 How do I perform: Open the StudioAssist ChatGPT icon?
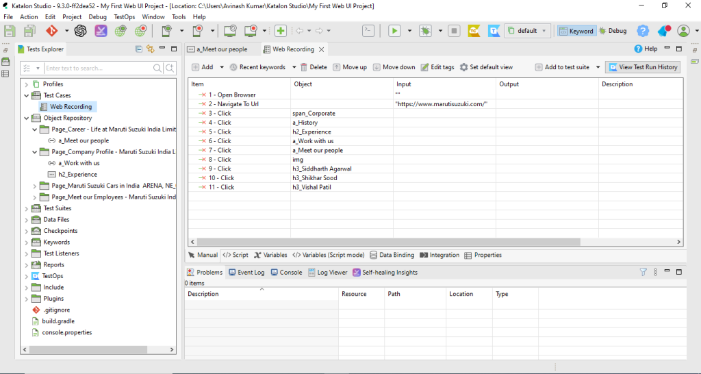coord(81,31)
